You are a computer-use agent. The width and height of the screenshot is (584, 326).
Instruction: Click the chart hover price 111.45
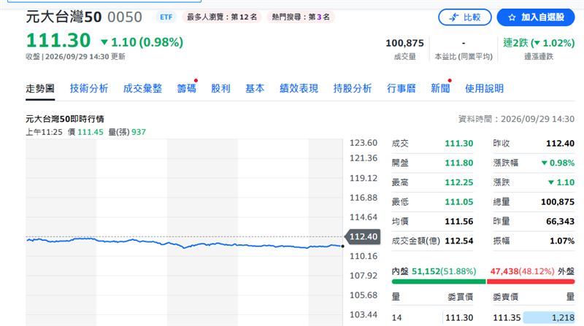coord(90,132)
